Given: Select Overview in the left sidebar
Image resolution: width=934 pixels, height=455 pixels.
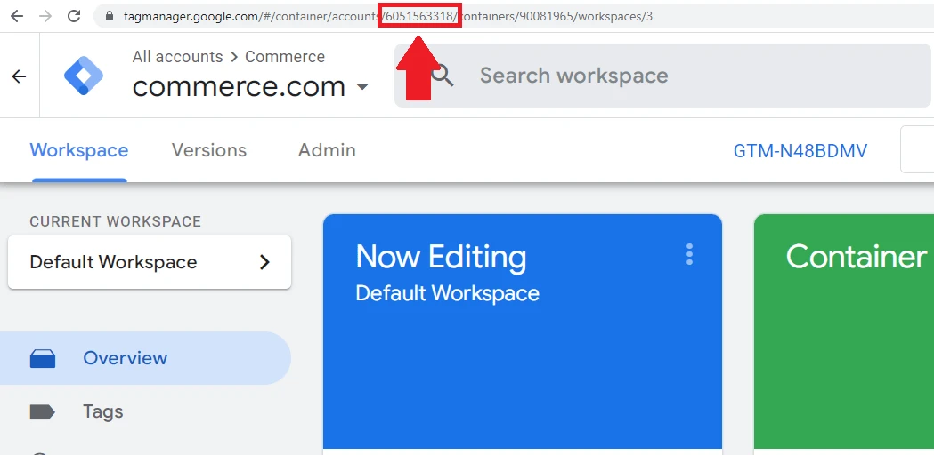Looking at the screenshot, I should pyautogui.click(x=125, y=358).
